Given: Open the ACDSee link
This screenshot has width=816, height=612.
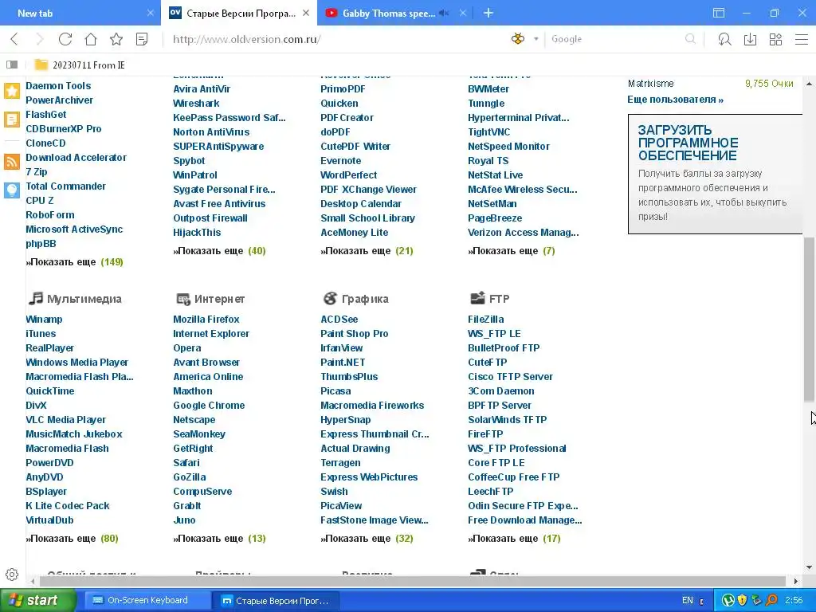Looking at the screenshot, I should pyautogui.click(x=339, y=319).
